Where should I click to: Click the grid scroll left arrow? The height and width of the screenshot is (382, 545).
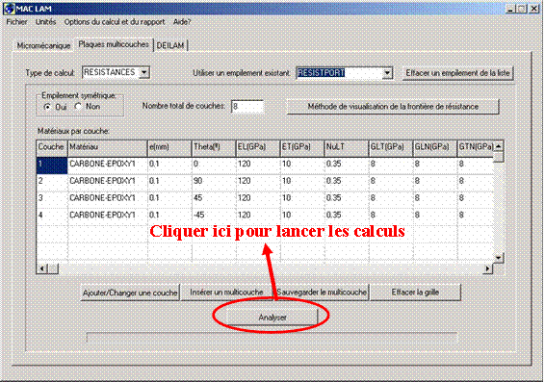click(x=42, y=268)
